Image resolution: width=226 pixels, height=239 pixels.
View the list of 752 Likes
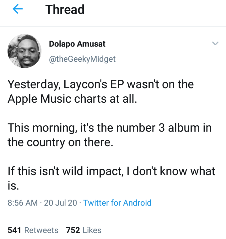click(x=83, y=230)
